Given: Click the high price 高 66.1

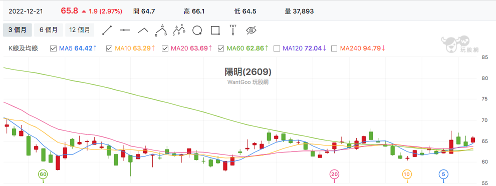Looking at the screenshot, I should pos(194,11).
